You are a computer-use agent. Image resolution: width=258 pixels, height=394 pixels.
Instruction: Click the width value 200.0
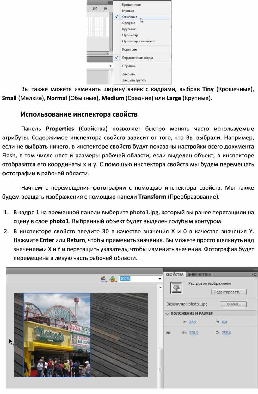click(194, 333)
